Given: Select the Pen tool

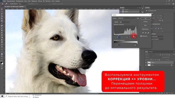Looking at the screenshot, I should (2, 44).
